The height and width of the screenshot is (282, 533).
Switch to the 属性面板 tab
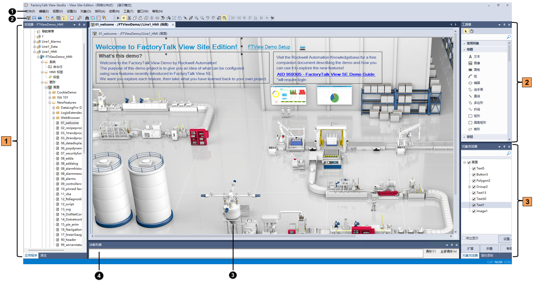487,255
